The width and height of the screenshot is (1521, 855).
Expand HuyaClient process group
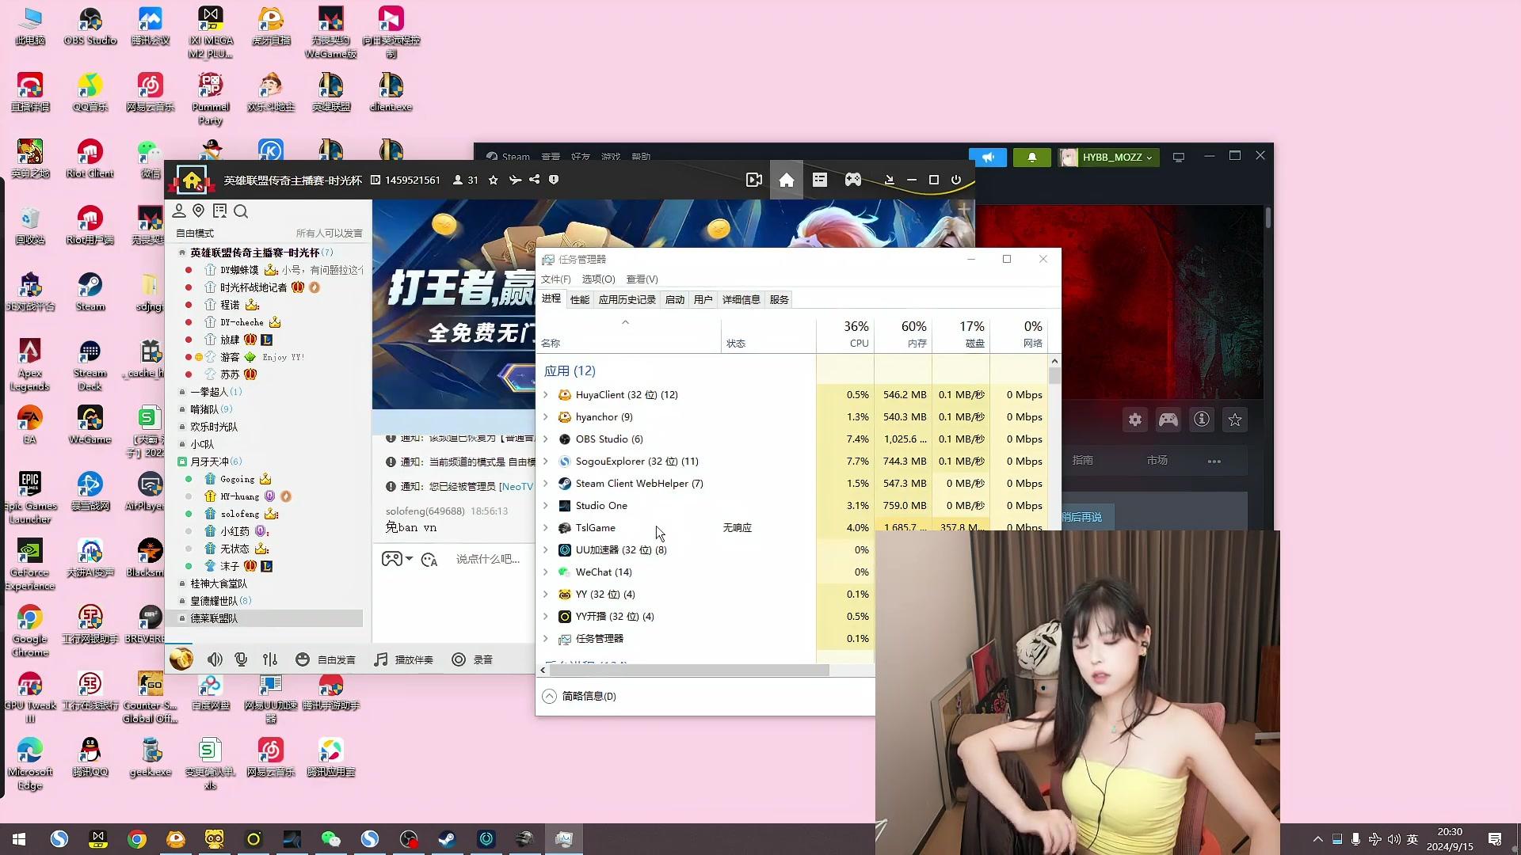point(545,394)
